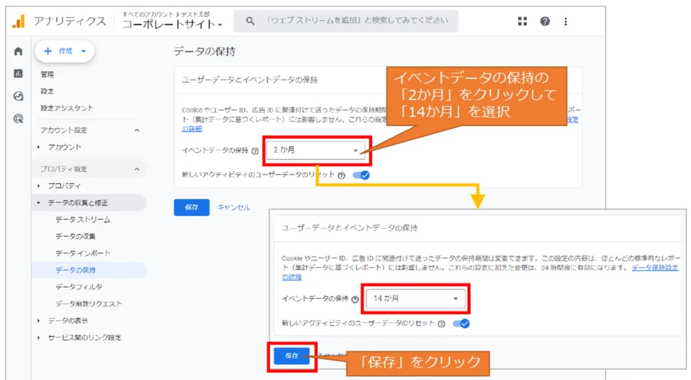Click the search box in the header
The width and height of the screenshot is (691, 380).
click(345, 22)
